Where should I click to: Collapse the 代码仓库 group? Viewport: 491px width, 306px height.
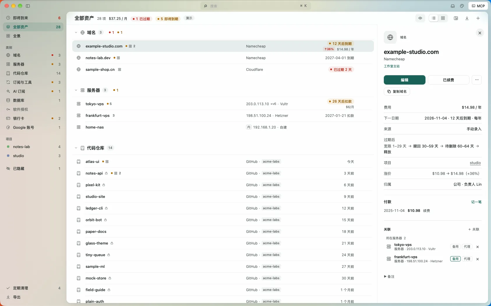76,148
